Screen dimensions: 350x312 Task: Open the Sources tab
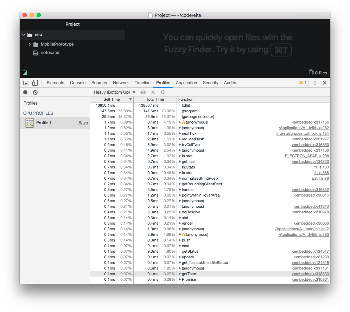click(99, 82)
